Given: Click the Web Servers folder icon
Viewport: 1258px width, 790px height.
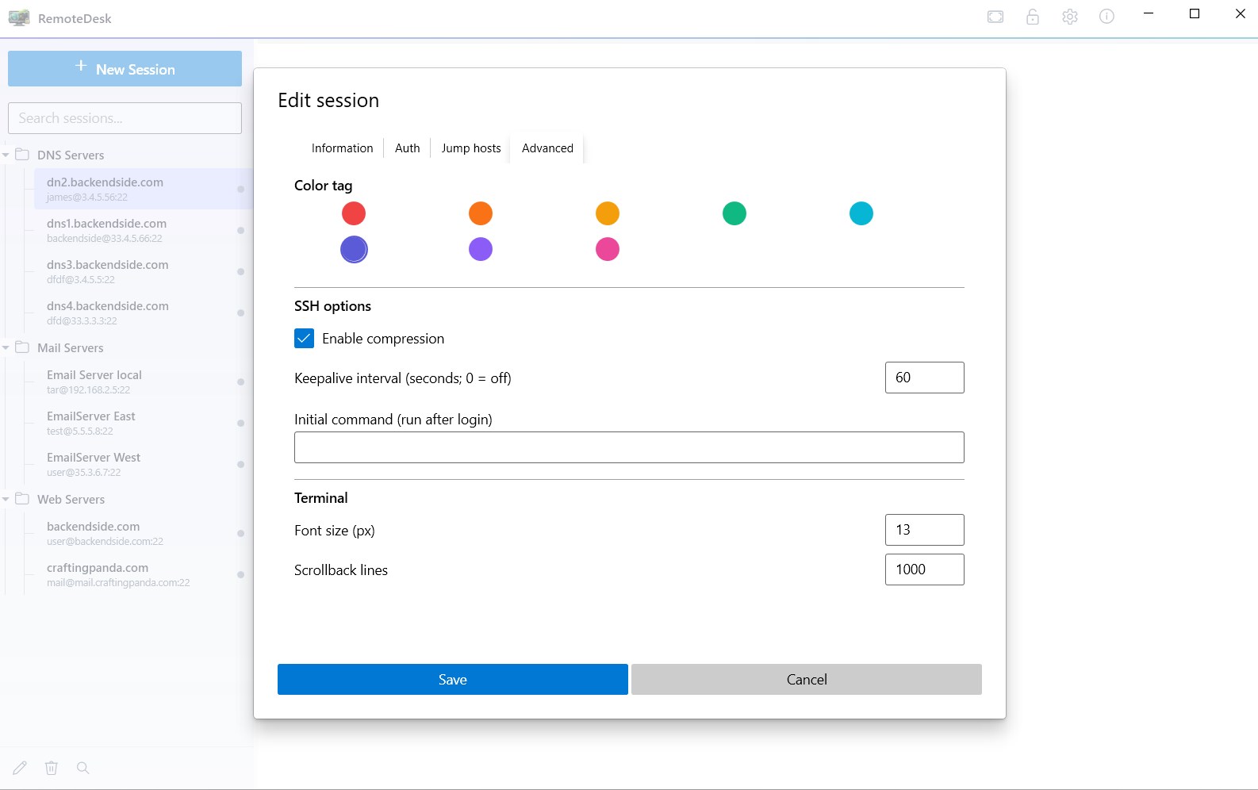Looking at the screenshot, I should tap(22, 499).
